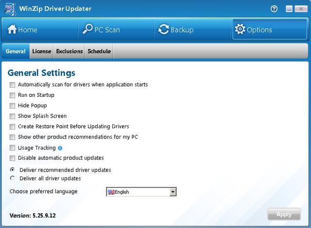The image size is (311, 228).
Task: Check the Hide Popup option
Action: pyautogui.click(x=12, y=106)
